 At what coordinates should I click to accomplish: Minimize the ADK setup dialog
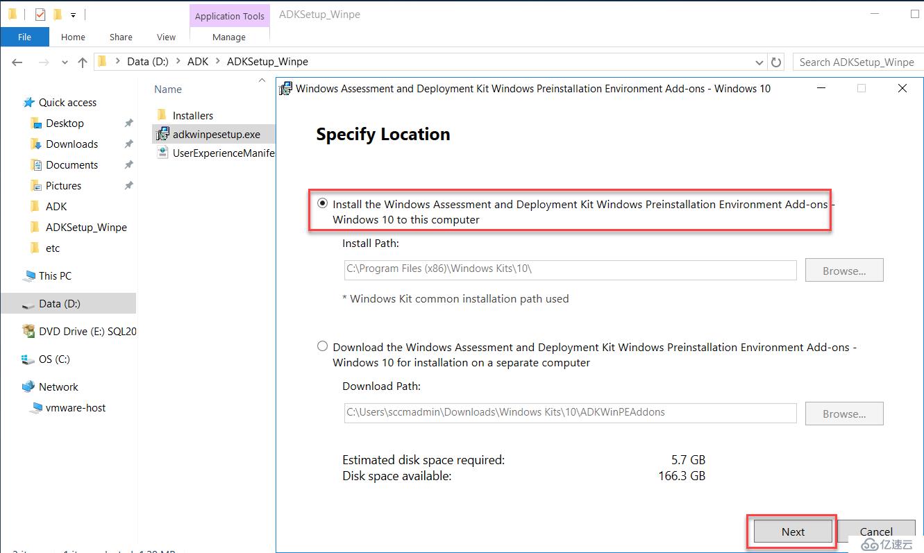point(821,88)
